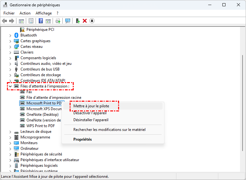Open the Action menu
Viewport: 246px width, 180px height.
(x=25, y=13)
